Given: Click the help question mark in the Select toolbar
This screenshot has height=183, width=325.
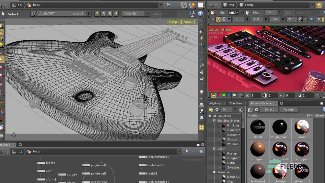Looking at the screenshot, I should point(200,14).
